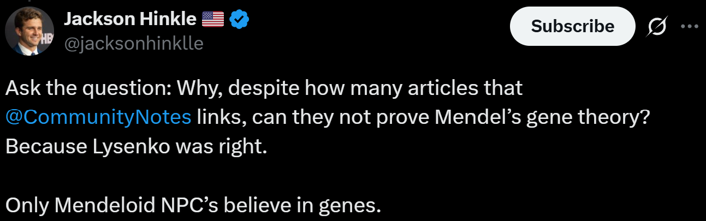Open the three-dot more options menu
Screen dimensions: 706x221
(690, 26)
